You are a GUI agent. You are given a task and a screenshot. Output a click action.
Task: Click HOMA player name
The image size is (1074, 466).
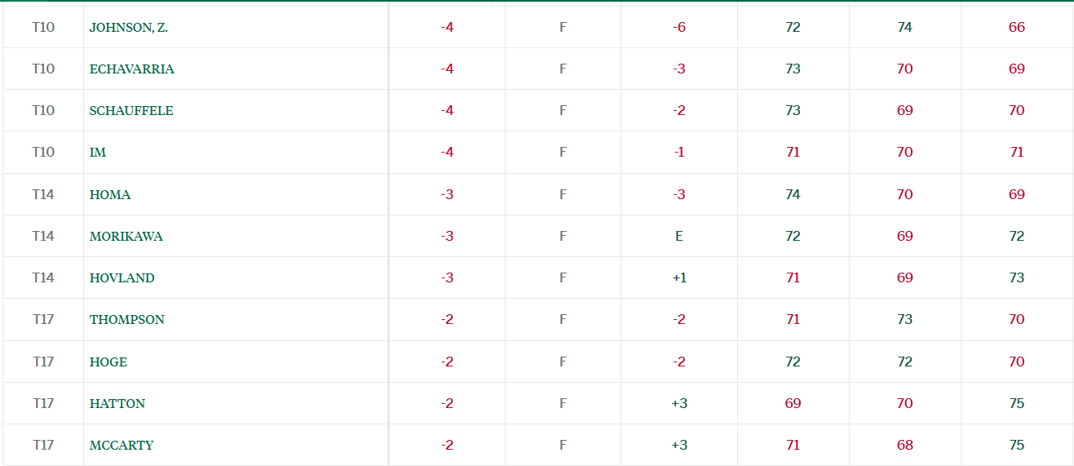[x=110, y=194]
